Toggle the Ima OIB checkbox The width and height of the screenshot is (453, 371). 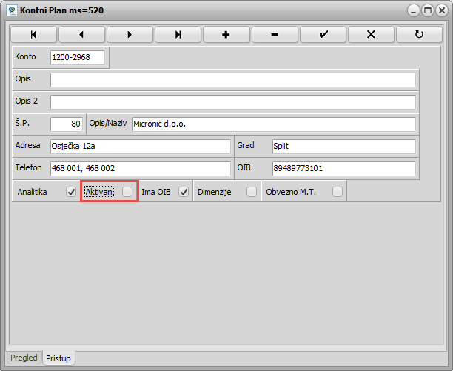point(184,192)
